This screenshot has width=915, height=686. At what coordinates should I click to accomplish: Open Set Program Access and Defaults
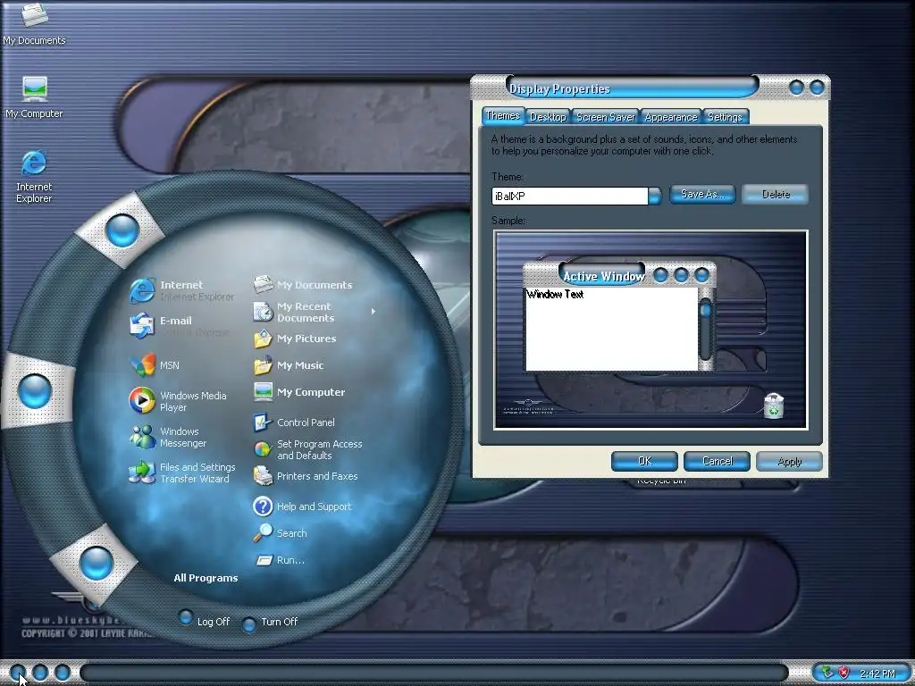(307, 449)
